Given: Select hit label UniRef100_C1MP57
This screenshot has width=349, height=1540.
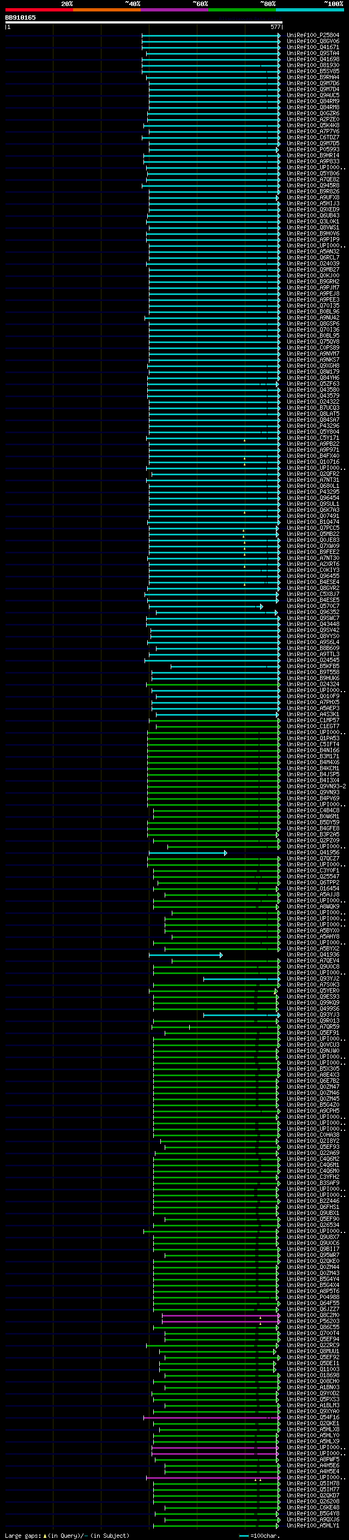Looking at the screenshot, I should [x=312, y=721].
